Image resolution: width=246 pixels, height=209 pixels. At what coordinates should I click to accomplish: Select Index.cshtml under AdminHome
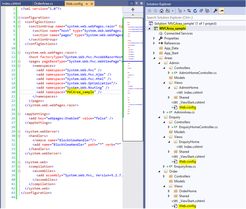(x=193, y=92)
